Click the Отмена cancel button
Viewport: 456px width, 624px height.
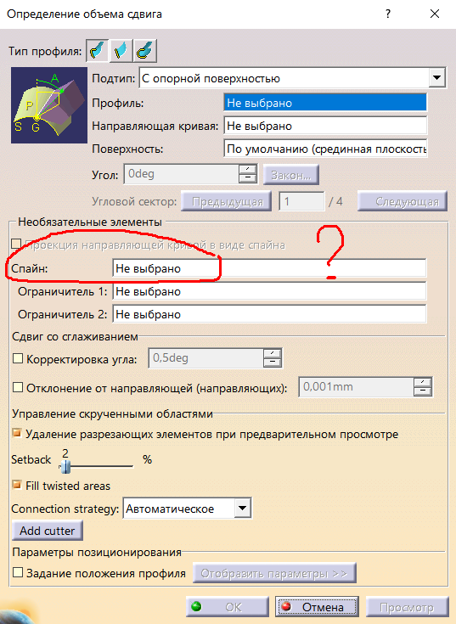click(x=317, y=607)
